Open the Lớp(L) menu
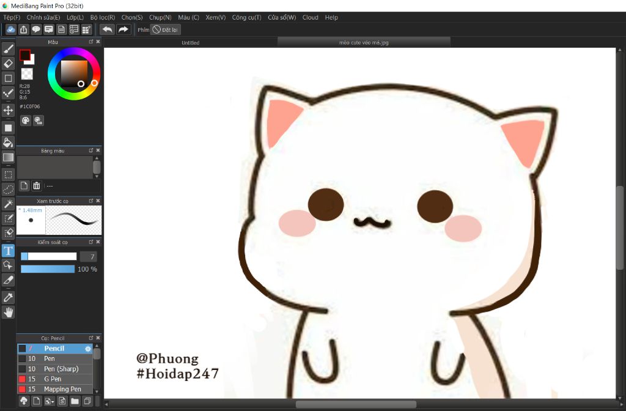Image resolution: width=626 pixels, height=411 pixels. [x=75, y=18]
